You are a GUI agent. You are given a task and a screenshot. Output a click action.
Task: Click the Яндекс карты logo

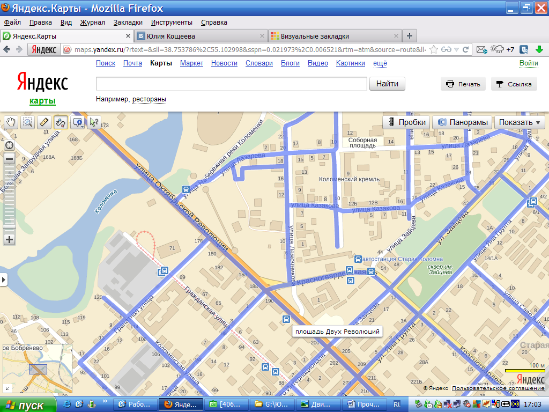tap(42, 89)
